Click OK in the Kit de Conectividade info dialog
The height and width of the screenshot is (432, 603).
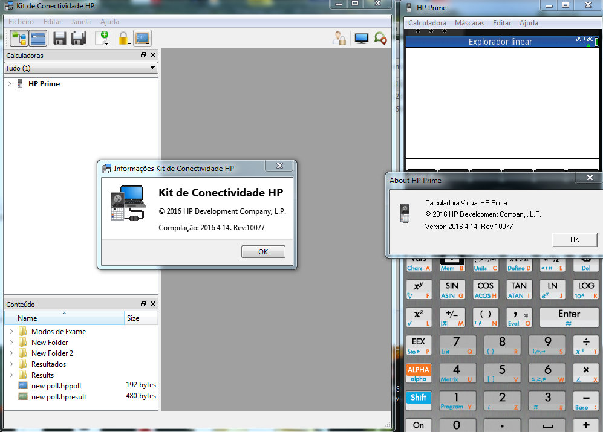(x=264, y=252)
